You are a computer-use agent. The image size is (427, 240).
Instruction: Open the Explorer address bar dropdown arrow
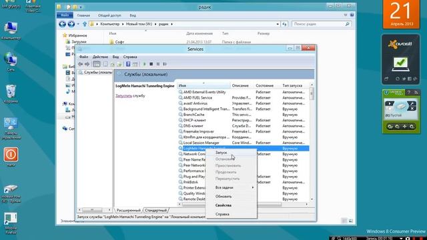click(x=278, y=24)
